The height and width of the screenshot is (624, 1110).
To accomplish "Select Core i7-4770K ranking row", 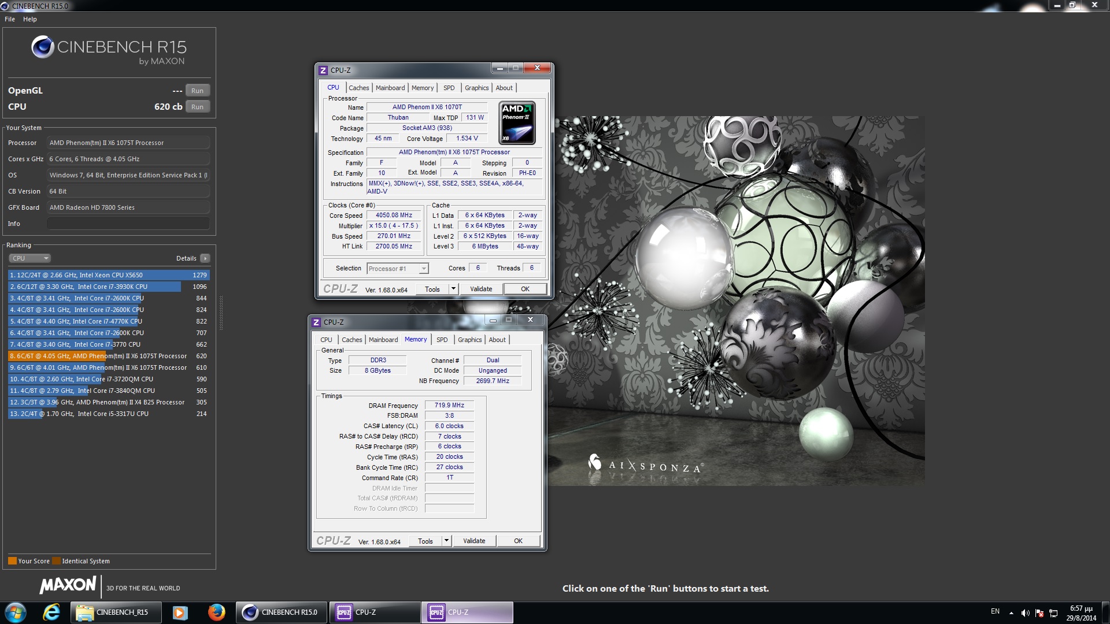I will [109, 321].
